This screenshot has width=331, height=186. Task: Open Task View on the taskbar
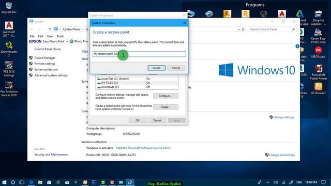point(22,182)
